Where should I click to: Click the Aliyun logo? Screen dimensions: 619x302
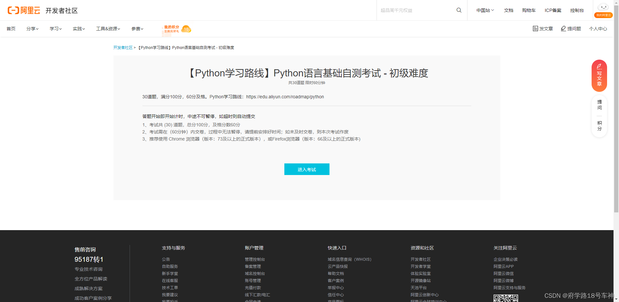(x=24, y=10)
